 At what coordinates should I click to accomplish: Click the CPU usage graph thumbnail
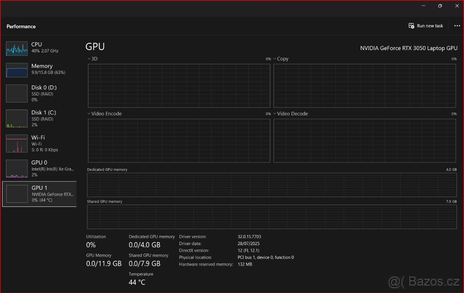pos(17,49)
